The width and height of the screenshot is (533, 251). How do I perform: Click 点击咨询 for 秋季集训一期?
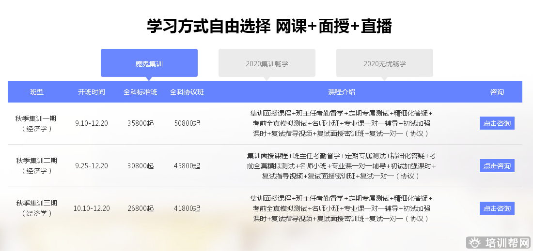[497, 123]
